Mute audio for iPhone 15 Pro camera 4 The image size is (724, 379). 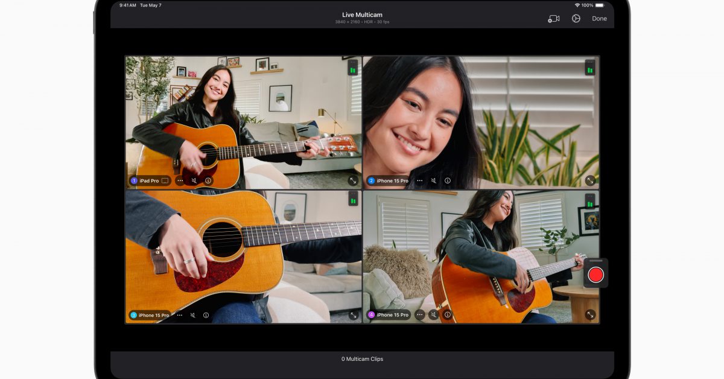(433, 314)
